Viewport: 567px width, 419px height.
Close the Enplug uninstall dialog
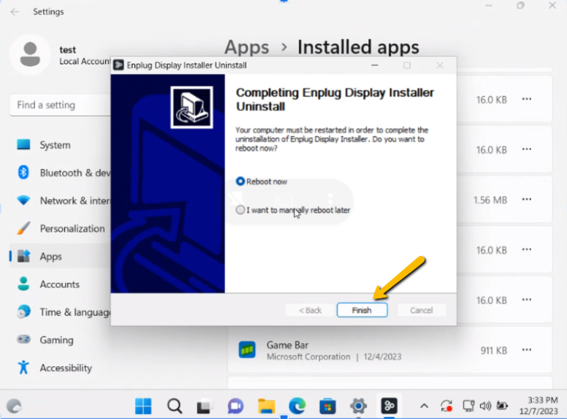(440, 66)
